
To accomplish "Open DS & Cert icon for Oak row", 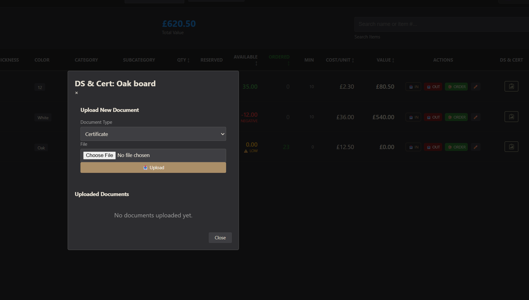I will (511, 147).
